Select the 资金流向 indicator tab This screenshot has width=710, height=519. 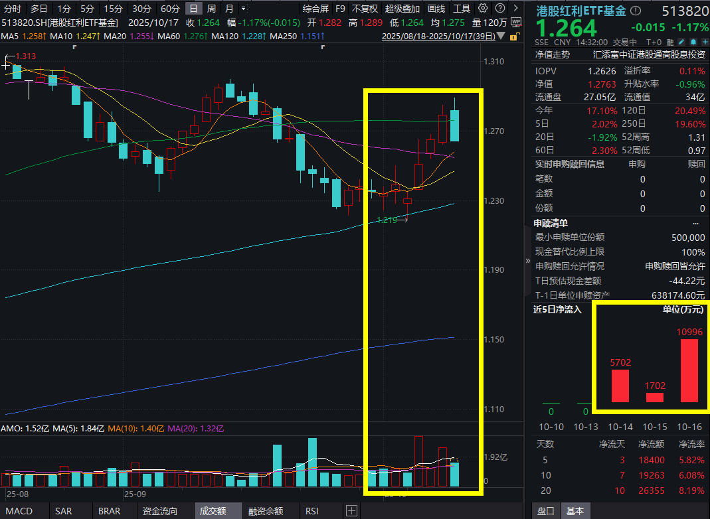point(159,511)
